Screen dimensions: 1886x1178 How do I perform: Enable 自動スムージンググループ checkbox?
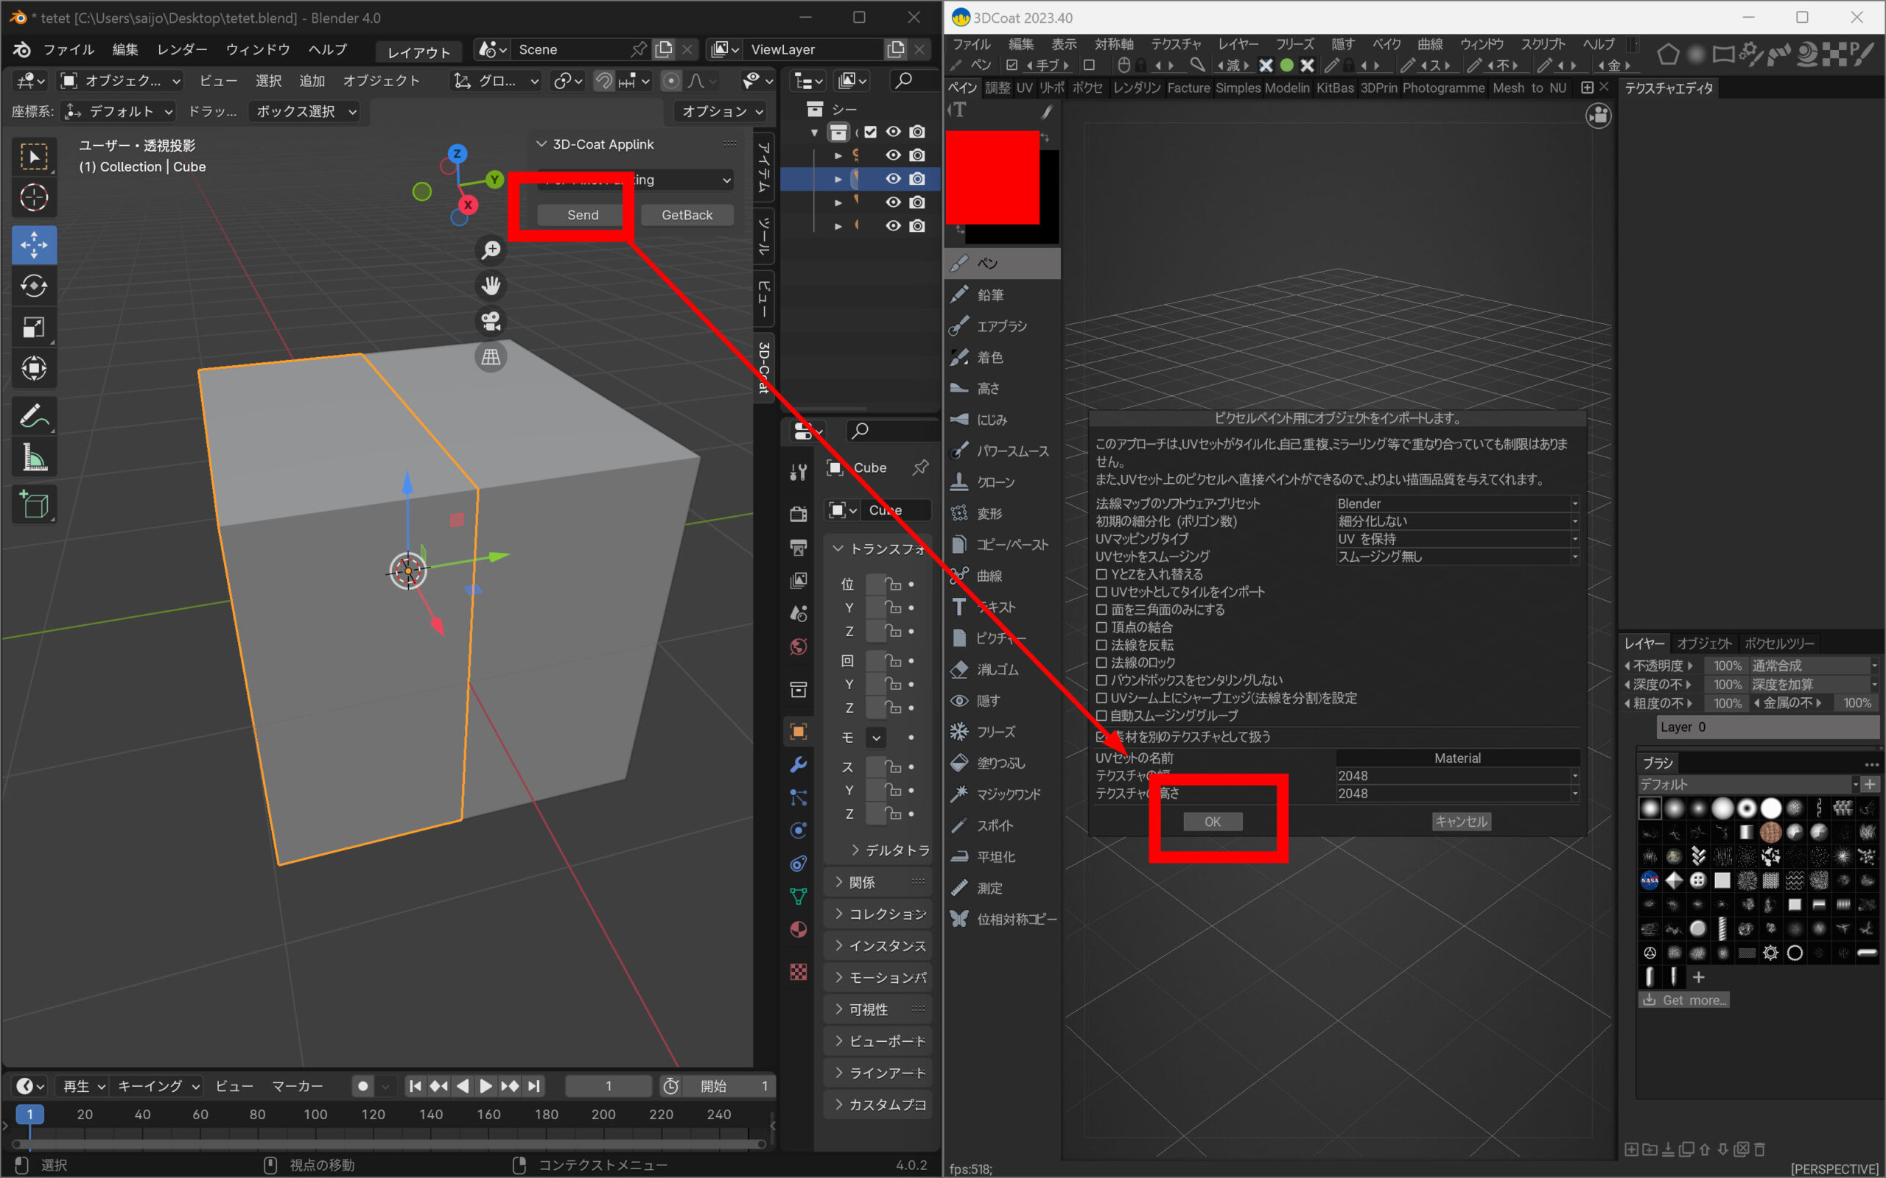pos(1102,715)
